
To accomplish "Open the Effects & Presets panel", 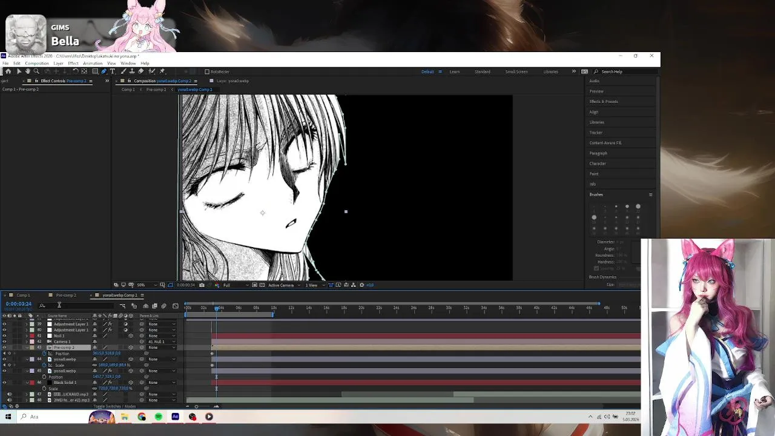I will 604,102.
